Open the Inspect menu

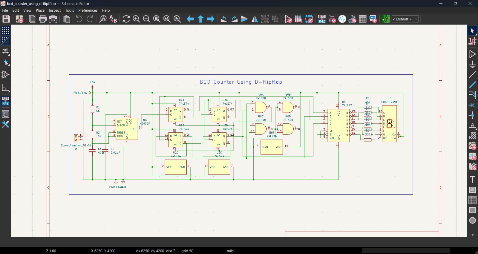click(55, 10)
